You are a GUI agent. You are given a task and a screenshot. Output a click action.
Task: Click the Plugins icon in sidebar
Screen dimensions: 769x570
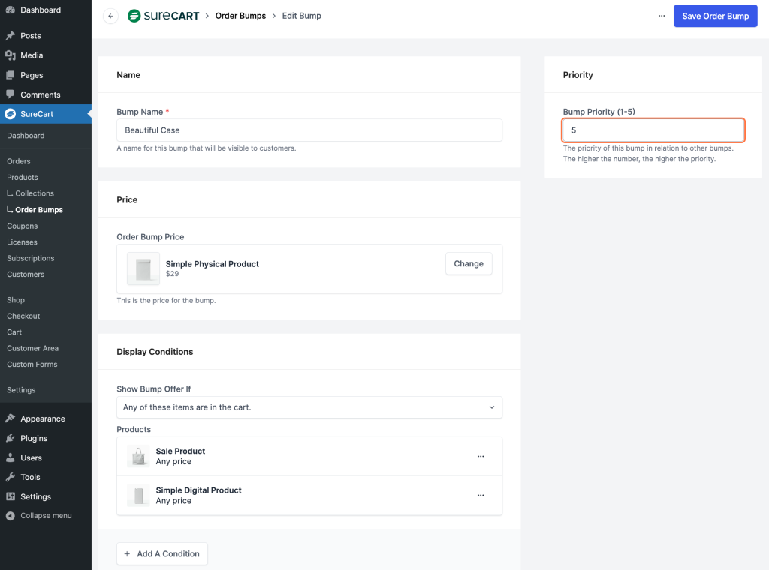(11, 438)
